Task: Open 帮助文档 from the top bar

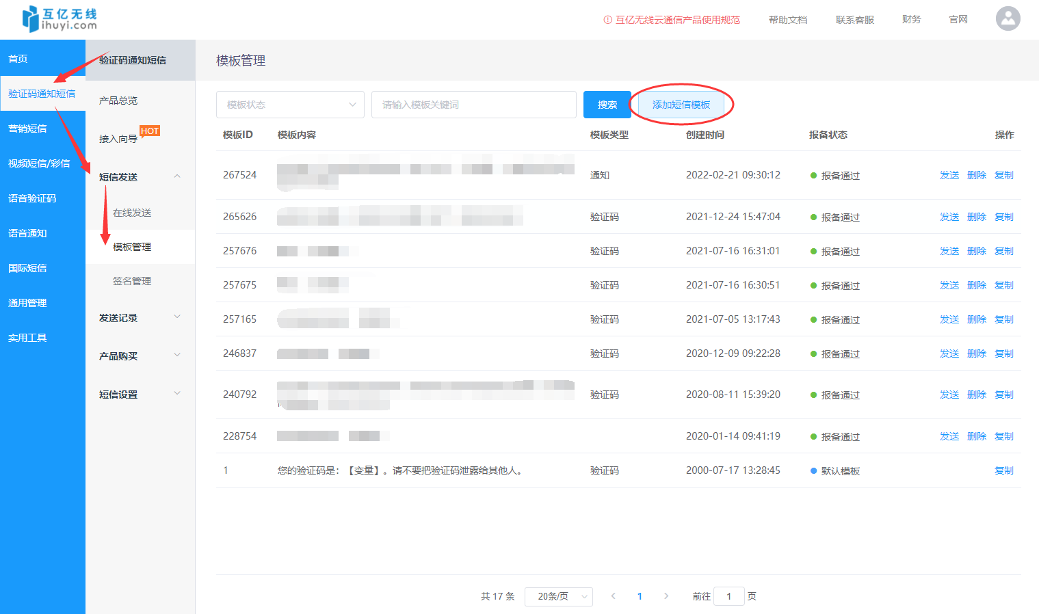Action: [787, 20]
